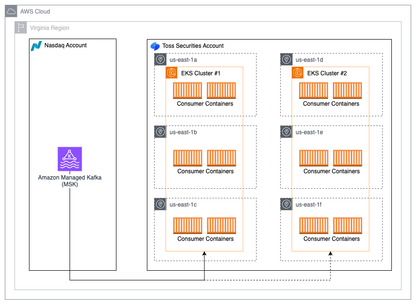416x305 pixels.
Task: Select right consumer container in us-east-1c
Action: click(222, 225)
